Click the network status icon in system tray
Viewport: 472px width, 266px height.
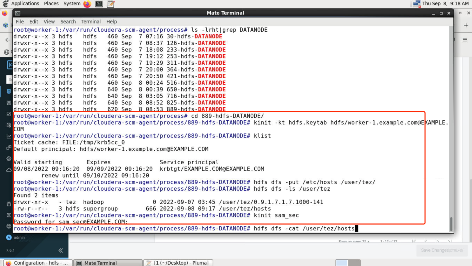(x=417, y=4)
